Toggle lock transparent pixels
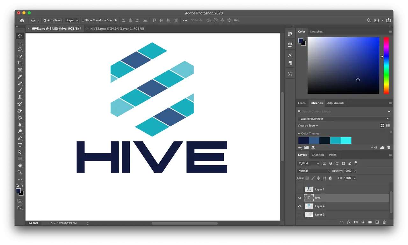408x245 pixels. pos(307,178)
